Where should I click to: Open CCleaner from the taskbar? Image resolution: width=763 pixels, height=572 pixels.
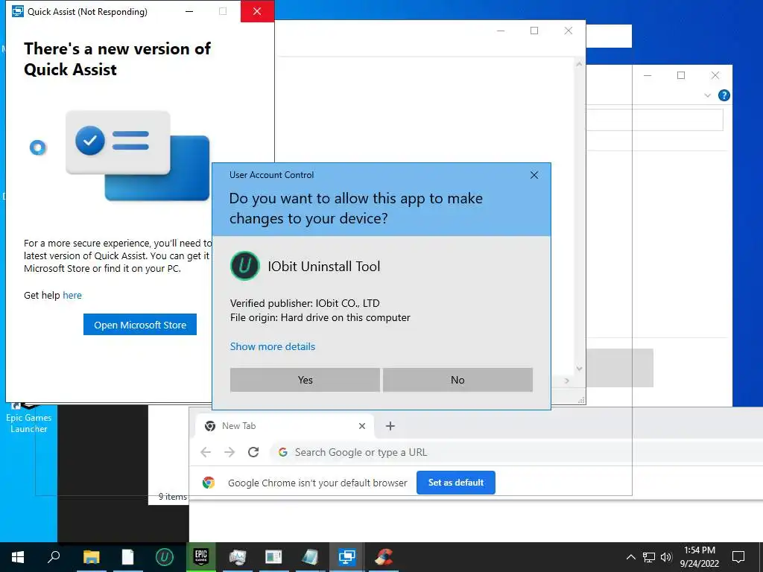tap(384, 557)
